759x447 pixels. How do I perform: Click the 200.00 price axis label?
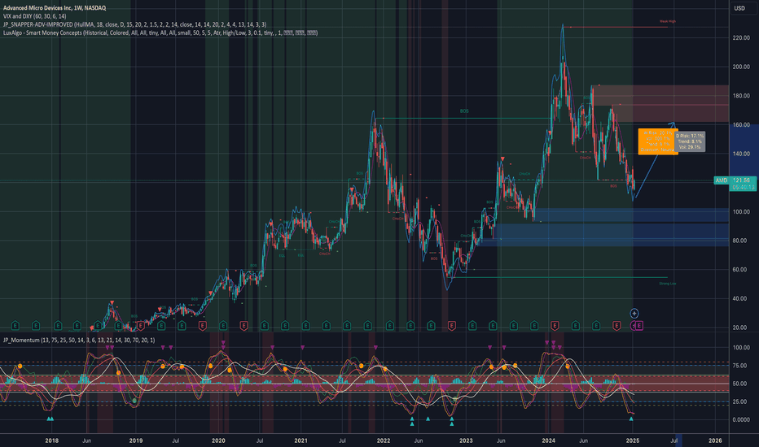[741, 67]
